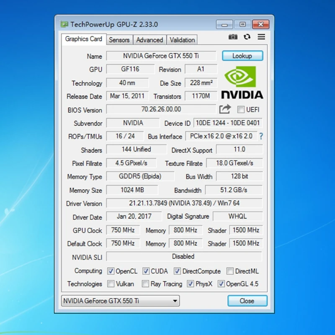Image resolution: width=335 pixels, height=335 pixels.
Task: Click DirectX Support field 11.0
Action: point(240,149)
